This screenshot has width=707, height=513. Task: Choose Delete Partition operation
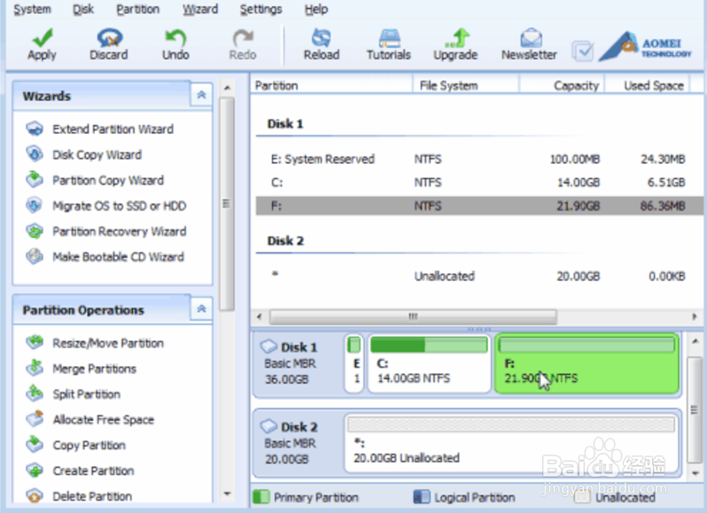pos(92,496)
